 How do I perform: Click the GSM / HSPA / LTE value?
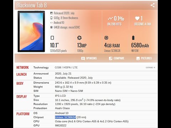pyautogui.click(x=66, y=68)
